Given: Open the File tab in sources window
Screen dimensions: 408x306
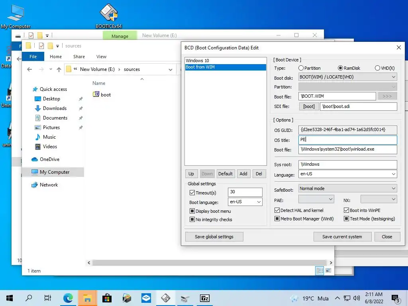Looking at the screenshot, I should 33,57.
